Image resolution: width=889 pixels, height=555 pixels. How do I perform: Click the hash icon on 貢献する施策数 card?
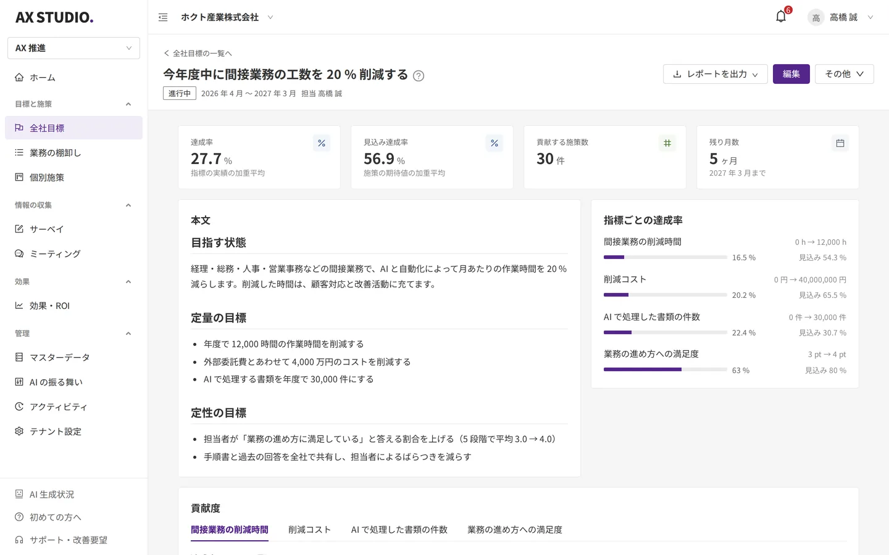(667, 143)
